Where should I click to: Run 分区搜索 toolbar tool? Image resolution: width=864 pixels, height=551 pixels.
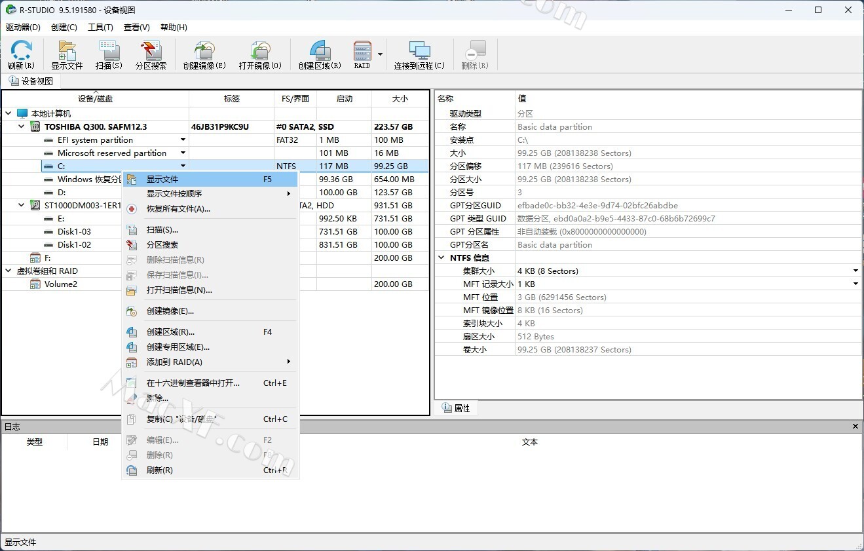pos(151,55)
